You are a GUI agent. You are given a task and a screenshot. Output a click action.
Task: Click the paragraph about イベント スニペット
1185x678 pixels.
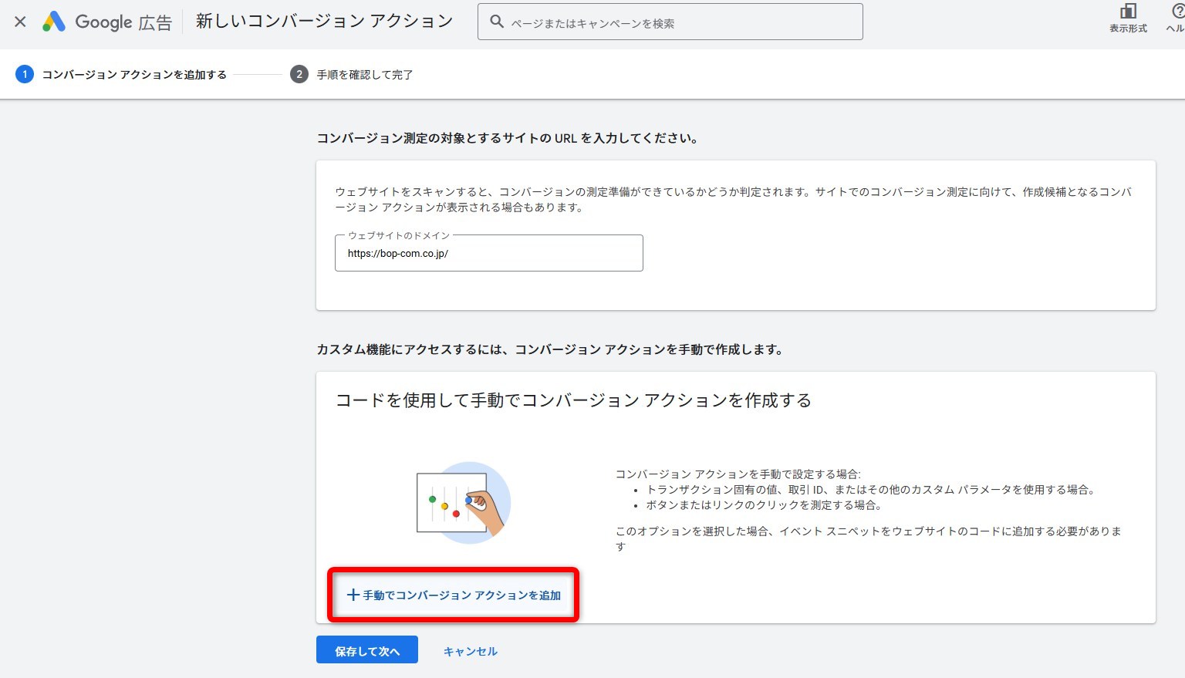point(869,538)
